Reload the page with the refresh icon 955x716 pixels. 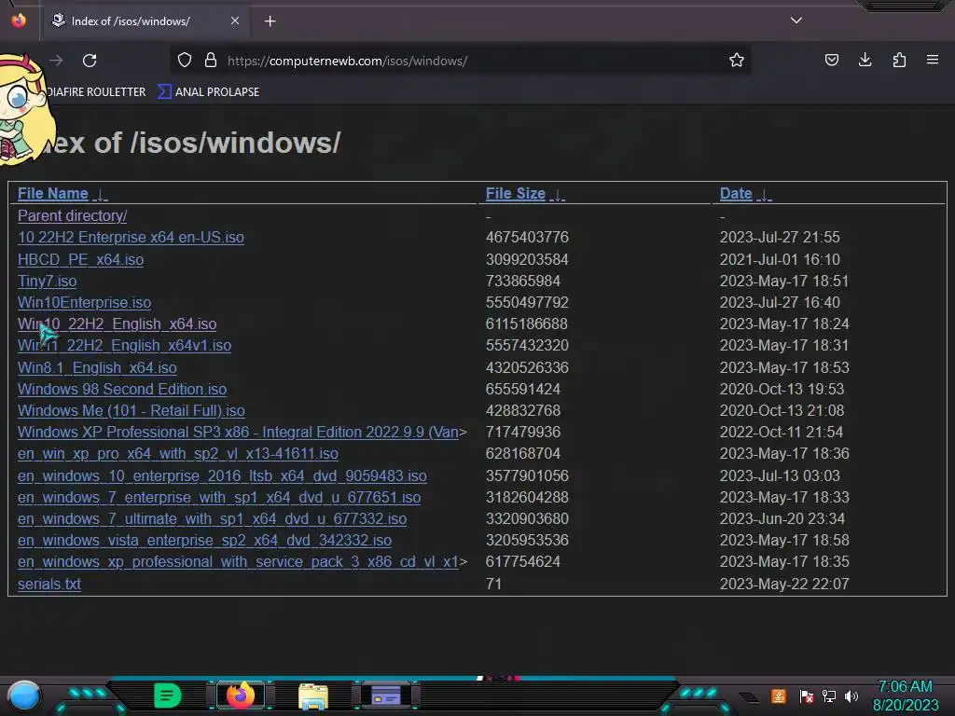click(90, 61)
